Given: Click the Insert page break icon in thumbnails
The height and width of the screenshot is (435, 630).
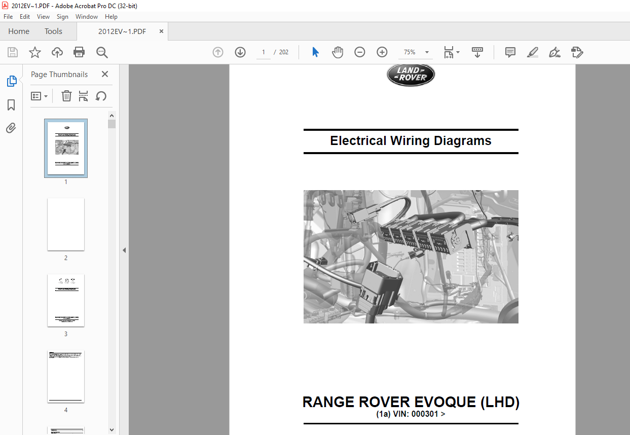Looking at the screenshot, I should [x=84, y=96].
